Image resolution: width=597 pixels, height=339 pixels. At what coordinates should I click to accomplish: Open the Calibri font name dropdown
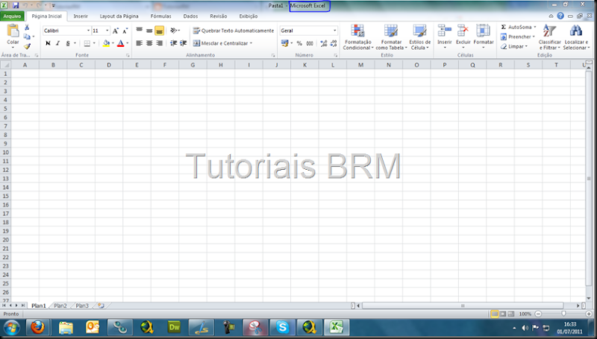(x=88, y=31)
